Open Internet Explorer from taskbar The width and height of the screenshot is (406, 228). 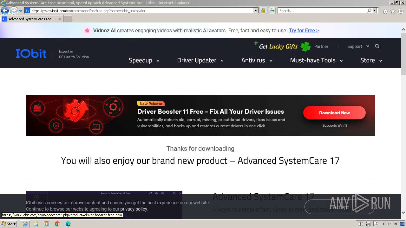coord(25,224)
